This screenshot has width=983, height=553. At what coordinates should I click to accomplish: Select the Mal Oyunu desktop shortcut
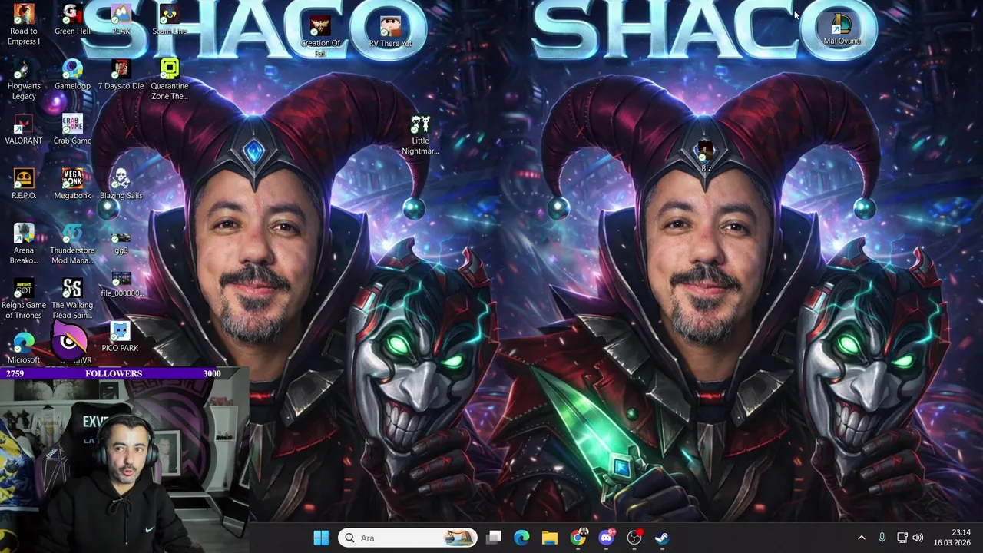point(842,30)
